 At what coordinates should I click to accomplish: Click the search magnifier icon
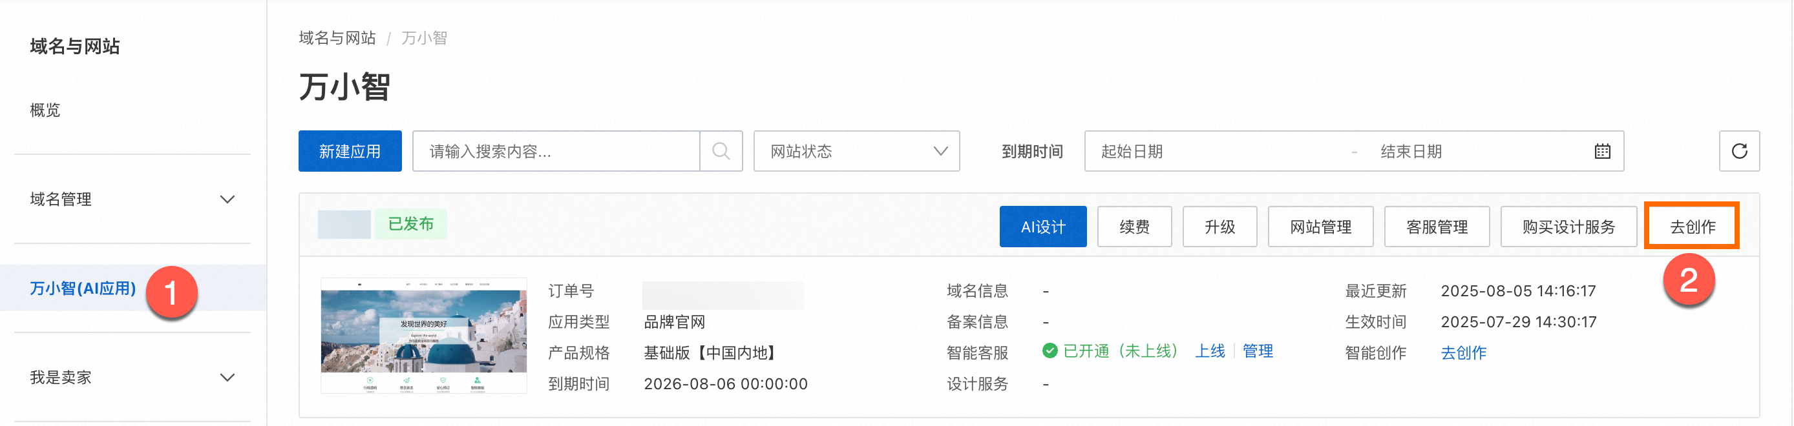coord(721,151)
